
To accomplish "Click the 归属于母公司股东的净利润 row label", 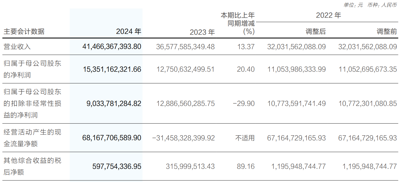I will [32, 69].
